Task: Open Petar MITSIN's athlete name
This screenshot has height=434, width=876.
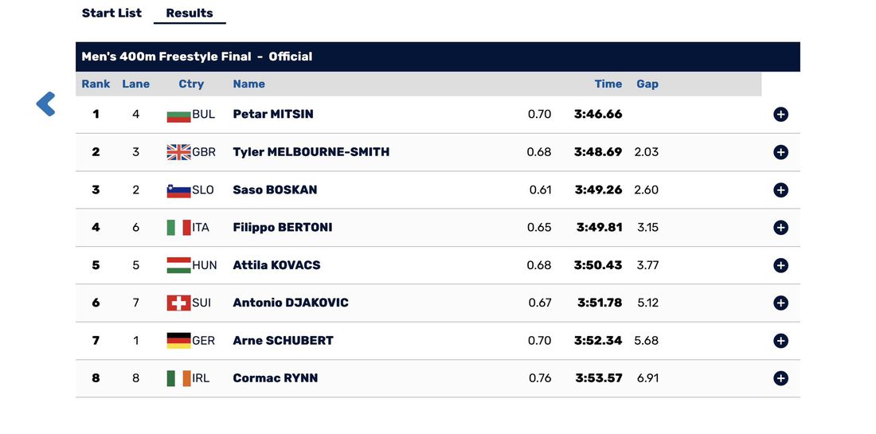Action: pyautogui.click(x=273, y=114)
